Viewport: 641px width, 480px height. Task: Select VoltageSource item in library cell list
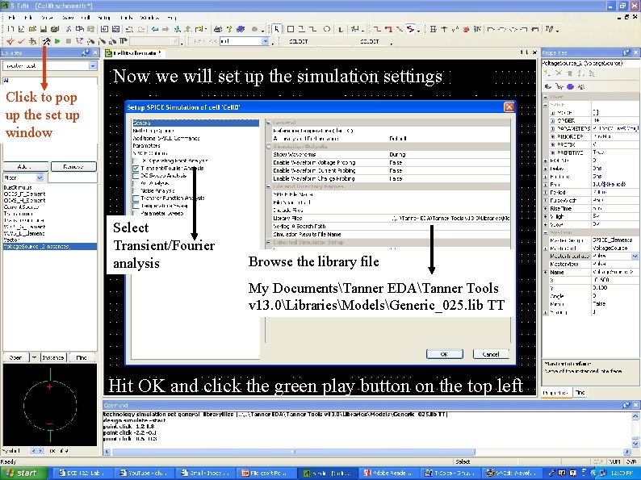coord(50,247)
